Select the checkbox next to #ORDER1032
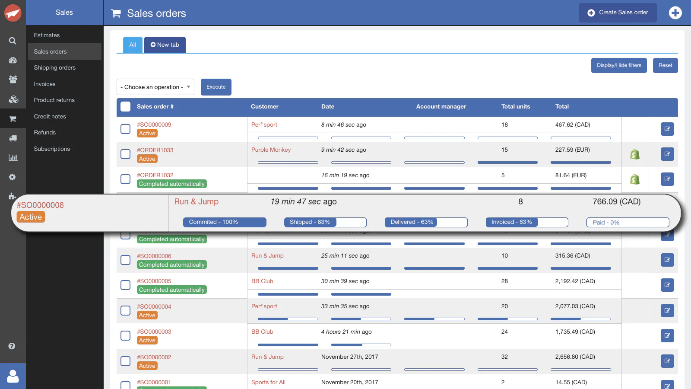 [x=125, y=179]
